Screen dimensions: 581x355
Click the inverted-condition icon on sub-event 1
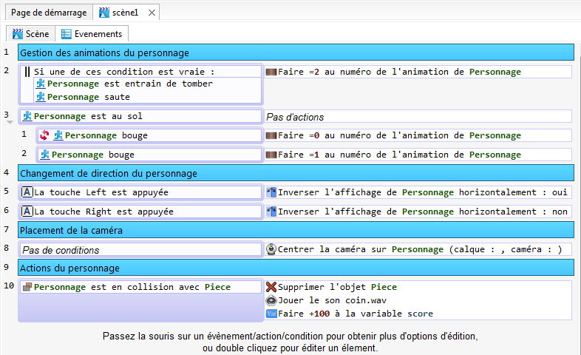tap(44, 135)
